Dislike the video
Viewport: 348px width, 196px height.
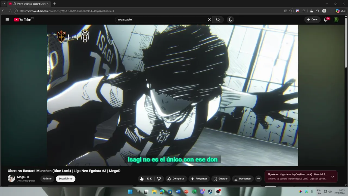pyautogui.click(x=159, y=179)
